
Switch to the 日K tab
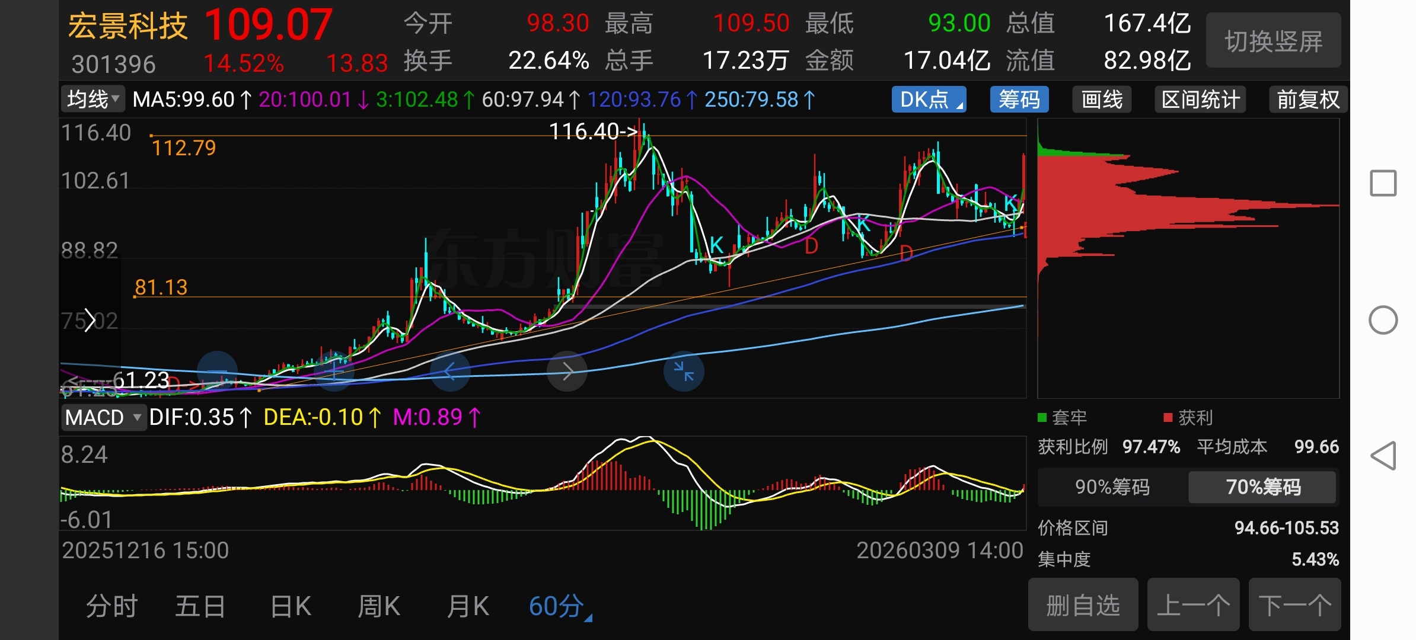coord(290,606)
